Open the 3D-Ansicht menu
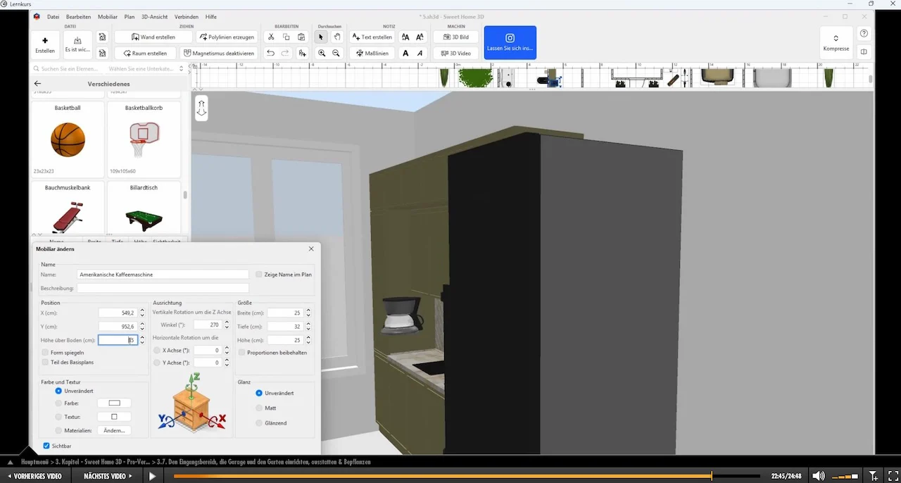 point(154,16)
